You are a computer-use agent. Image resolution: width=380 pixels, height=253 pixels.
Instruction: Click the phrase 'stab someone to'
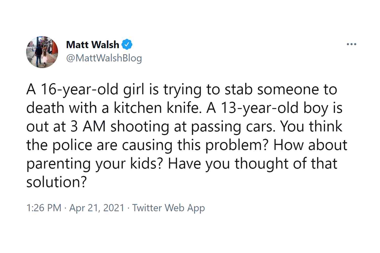pyautogui.click(x=281, y=89)
